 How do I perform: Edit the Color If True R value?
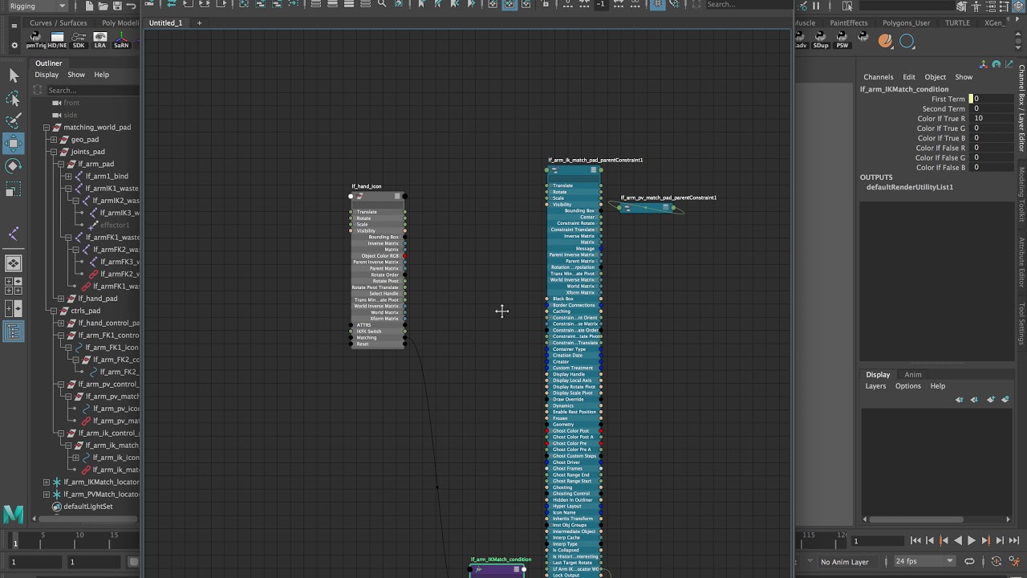(993, 119)
